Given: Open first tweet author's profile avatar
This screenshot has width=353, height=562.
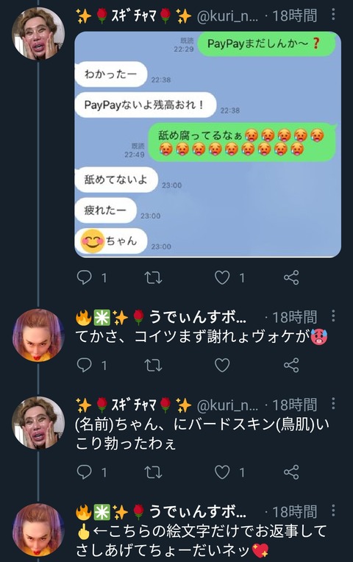Looking at the screenshot, I should tap(38, 34).
